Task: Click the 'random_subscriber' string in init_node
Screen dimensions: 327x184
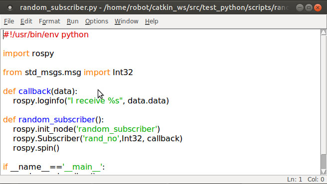Action: [x=117, y=129]
